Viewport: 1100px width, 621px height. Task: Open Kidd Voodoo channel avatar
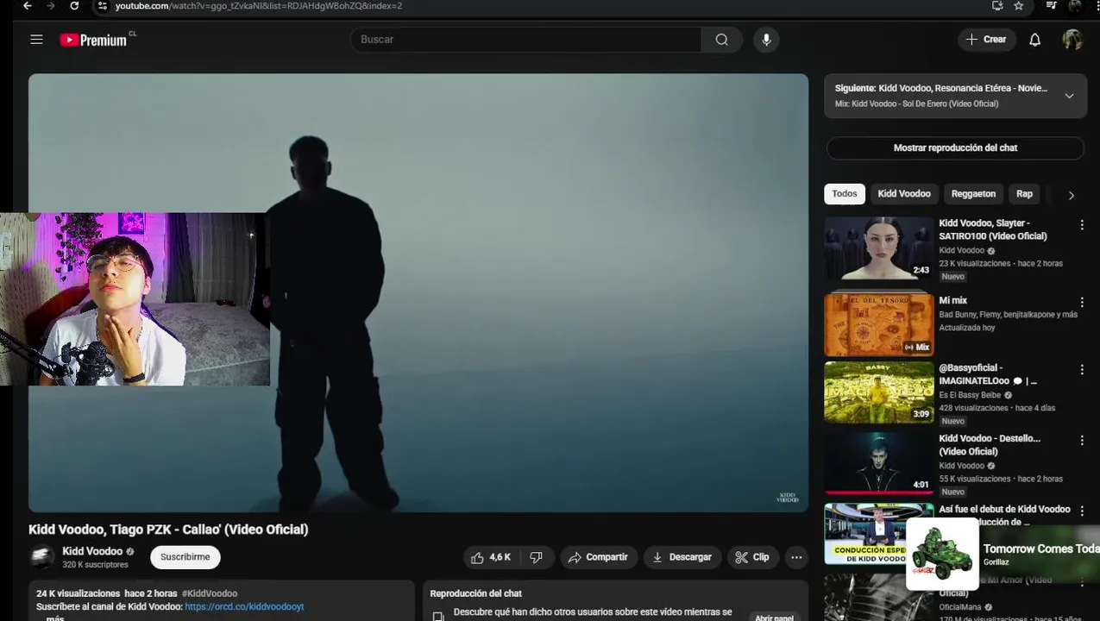[41, 557]
